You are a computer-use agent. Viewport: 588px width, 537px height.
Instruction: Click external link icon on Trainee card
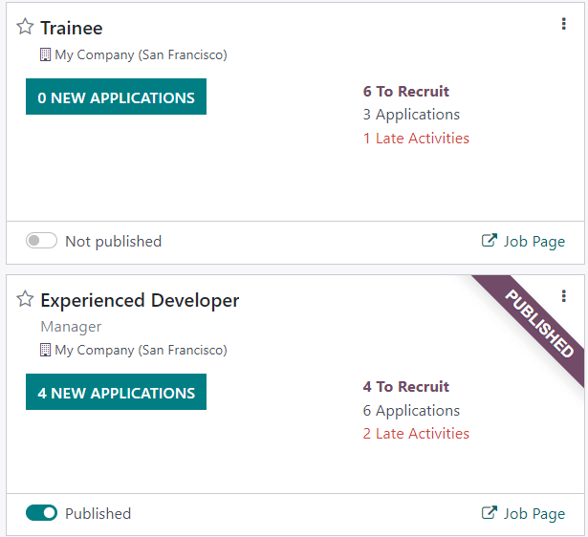tap(489, 241)
